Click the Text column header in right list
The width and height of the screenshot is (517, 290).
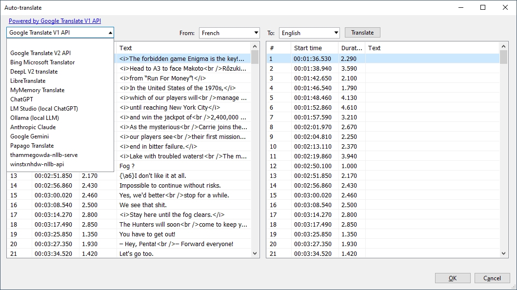432,48
